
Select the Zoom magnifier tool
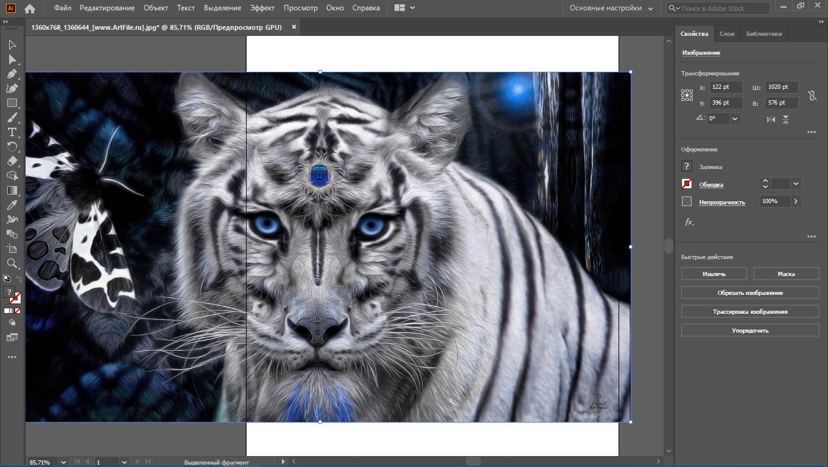[x=12, y=263]
